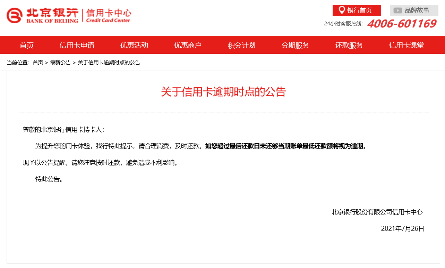Click breadcrumb 关于信用卡逾期时点的公告
Viewport: 445px width, 268px height.
click(x=109, y=63)
